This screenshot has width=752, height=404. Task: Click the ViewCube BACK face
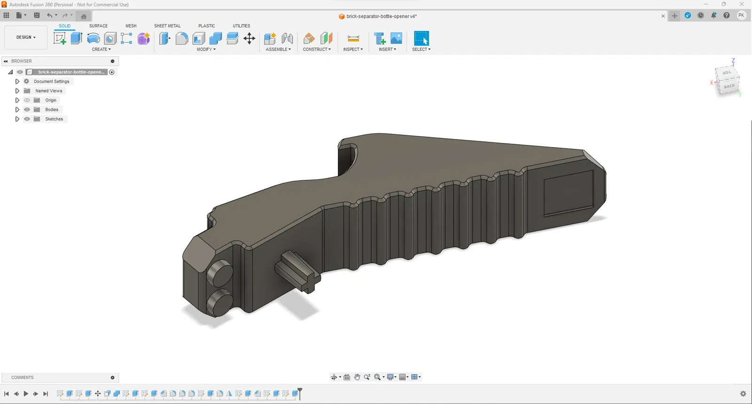[x=729, y=86]
